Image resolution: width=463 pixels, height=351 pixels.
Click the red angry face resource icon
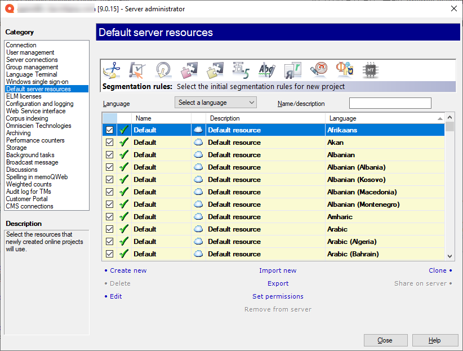pyautogui.click(x=318, y=70)
